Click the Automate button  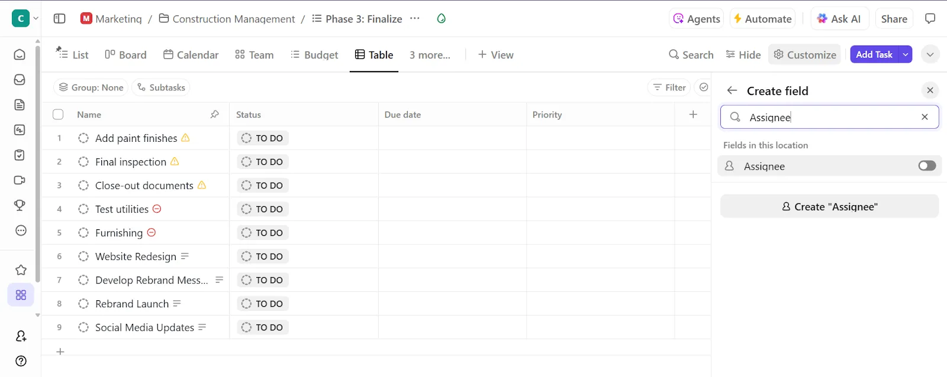point(762,19)
